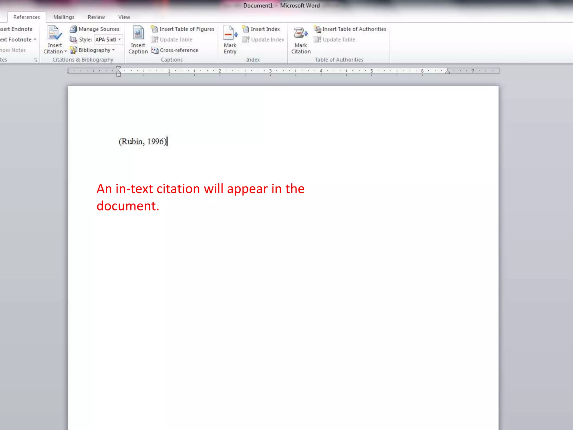
Task: Click the Show Notes button
Action: coord(13,50)
